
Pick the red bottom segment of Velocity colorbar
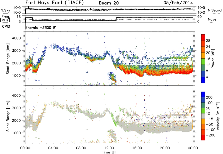[x=203, y=138]
